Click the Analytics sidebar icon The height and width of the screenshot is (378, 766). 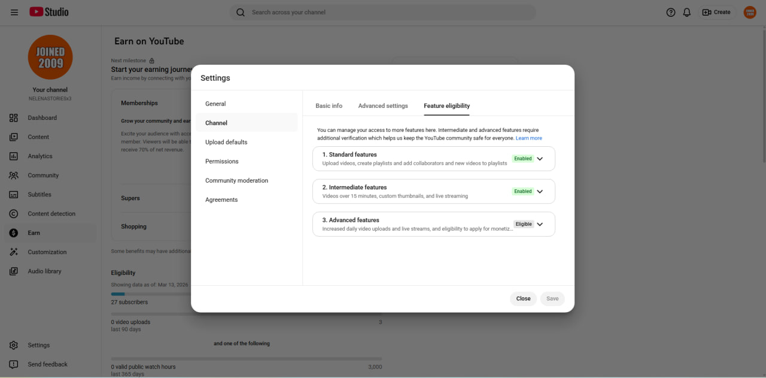14,156
